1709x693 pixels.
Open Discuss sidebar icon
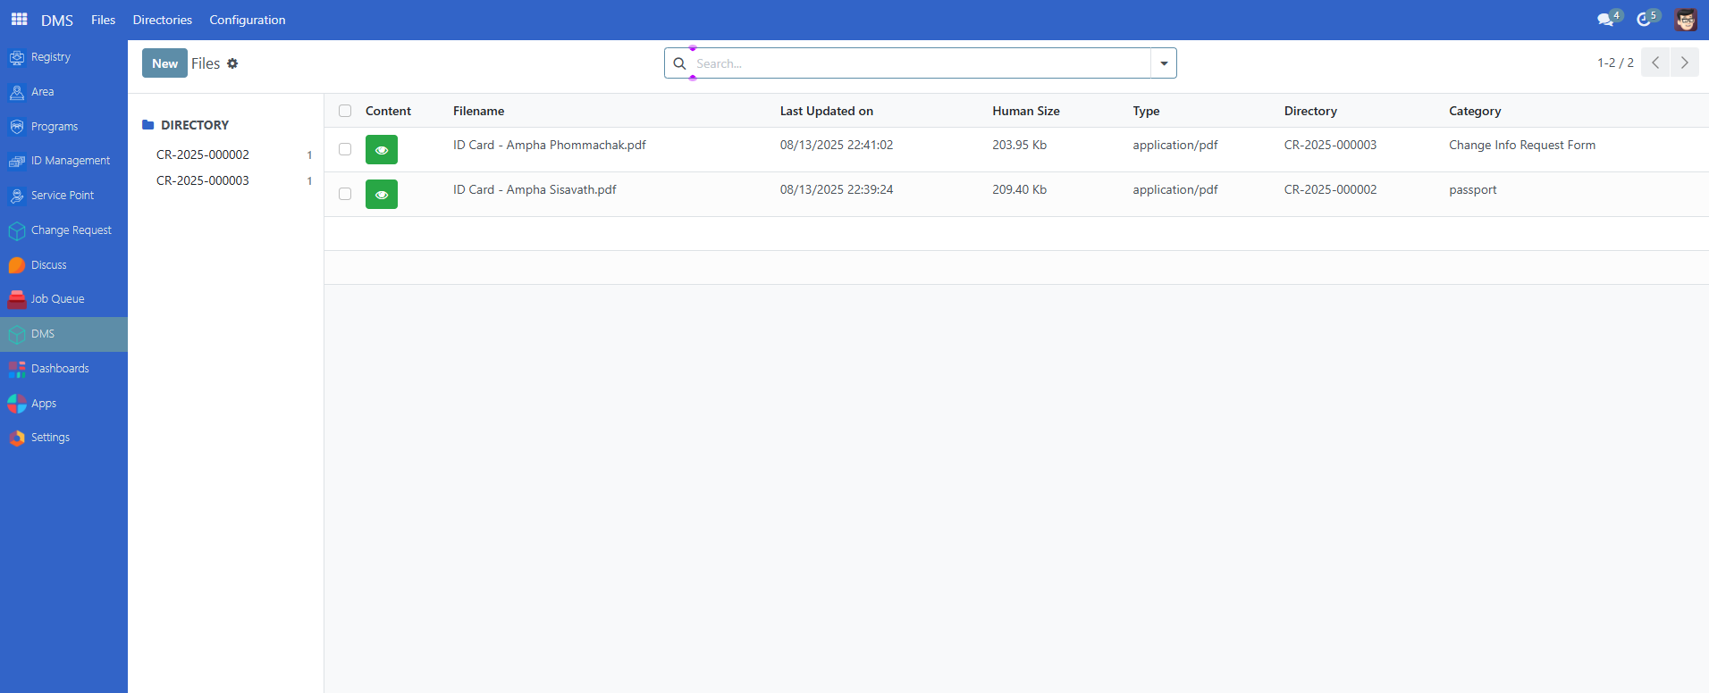pos(16,265)
